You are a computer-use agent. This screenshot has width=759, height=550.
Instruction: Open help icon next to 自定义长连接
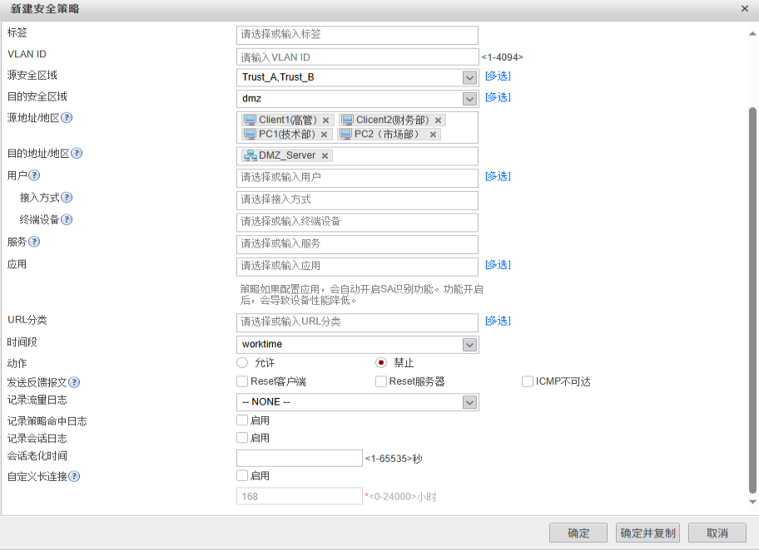(74, 476)
